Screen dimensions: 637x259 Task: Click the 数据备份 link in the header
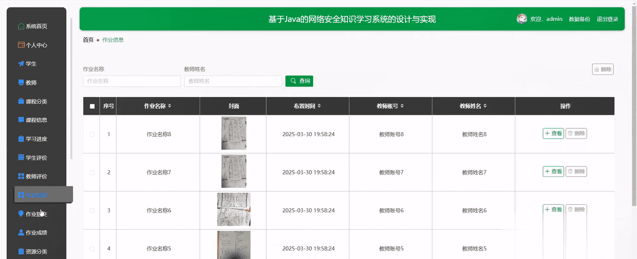579,19
